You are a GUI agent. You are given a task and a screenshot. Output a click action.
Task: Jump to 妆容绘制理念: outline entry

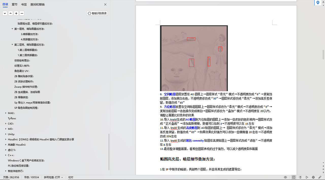tap(22, 61)
